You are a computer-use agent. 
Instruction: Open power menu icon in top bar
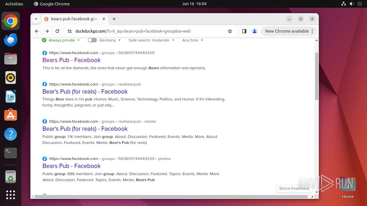(x=360, y=4)
